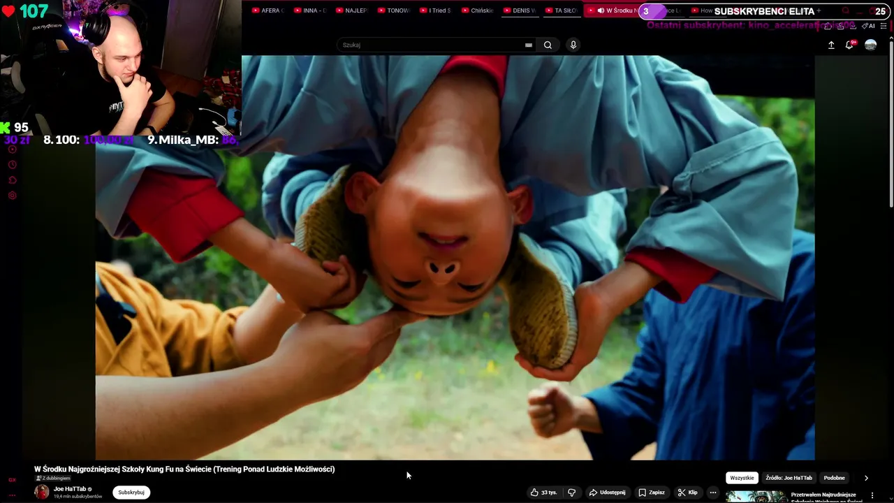The width and height of the screenshot is (894, 503).
Task: Open the sidebar settings gear icon
Action: coord(12,196)
